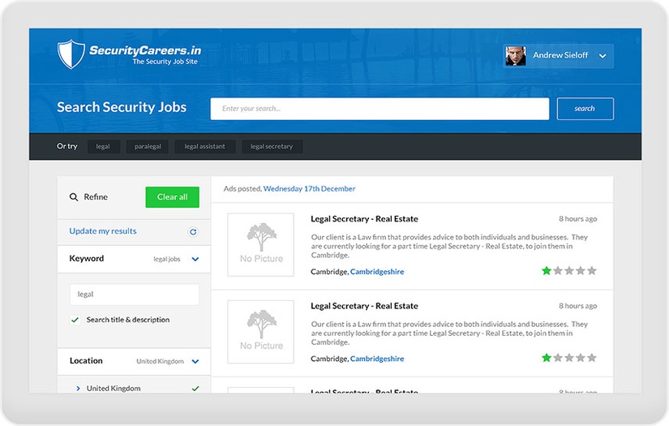Click the first listing's green first star
This screenshot has height=426, width=669.
click(x=546, y=271)
